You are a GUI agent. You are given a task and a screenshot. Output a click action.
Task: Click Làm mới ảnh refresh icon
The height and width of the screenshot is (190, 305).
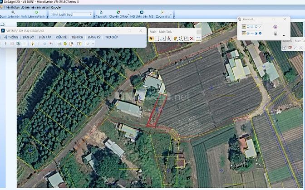(37, 12)
